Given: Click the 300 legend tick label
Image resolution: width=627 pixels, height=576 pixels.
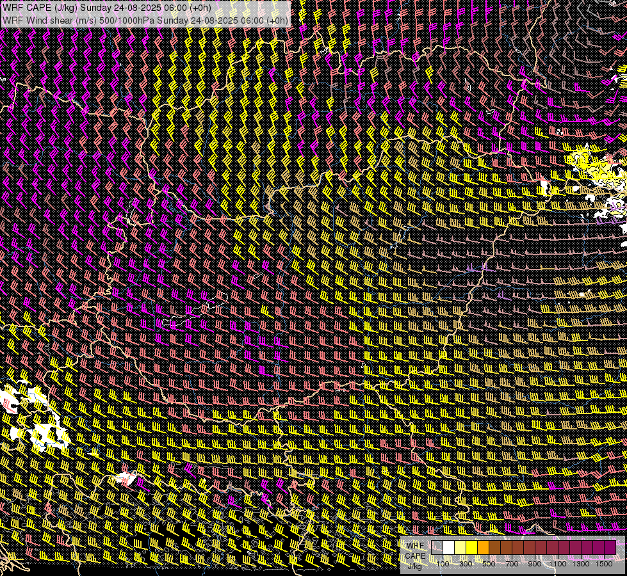Looking at the screenshot, I should click(466, 564).
